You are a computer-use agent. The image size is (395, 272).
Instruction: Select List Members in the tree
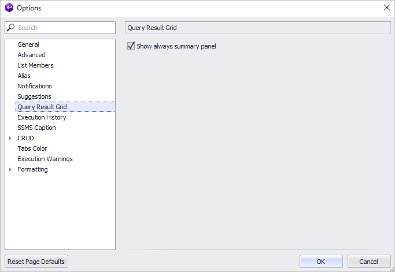[35, 65]
